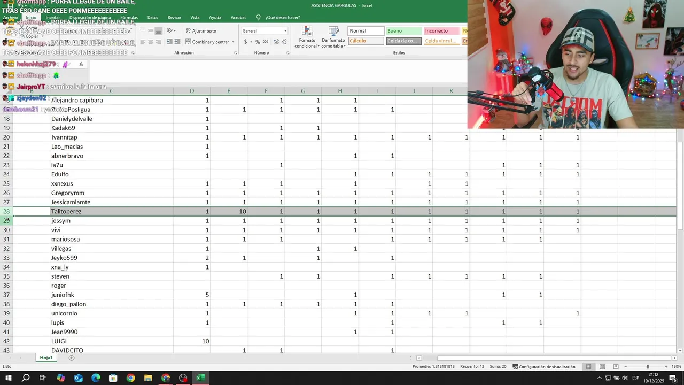
Task: Click the 130% zoom level
Action: click(676, 367)
